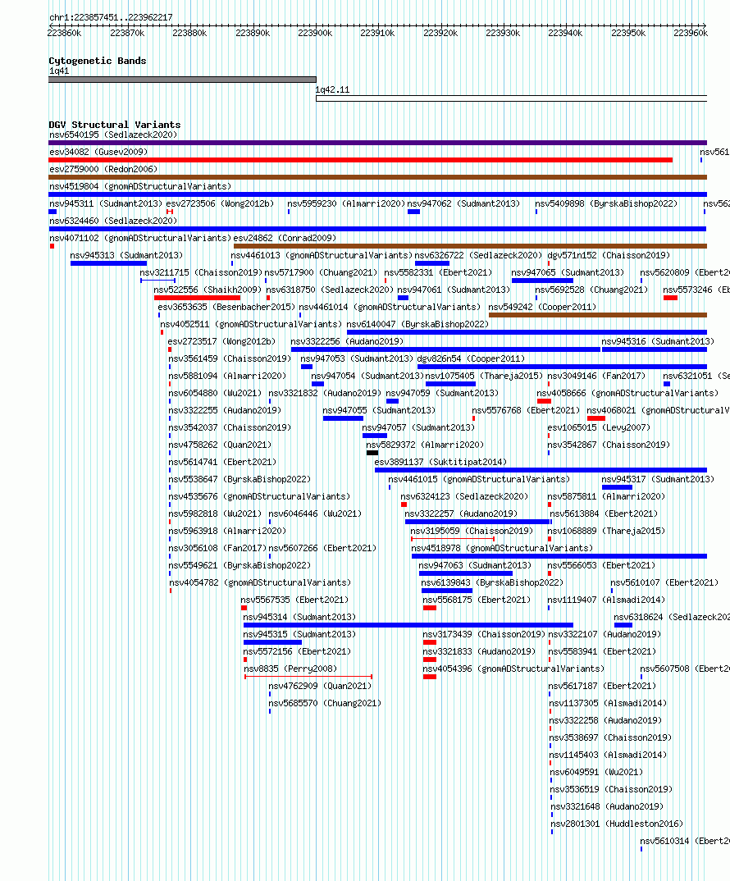Click the 1q42.11 cytogenetic band bar

point(511,99)
